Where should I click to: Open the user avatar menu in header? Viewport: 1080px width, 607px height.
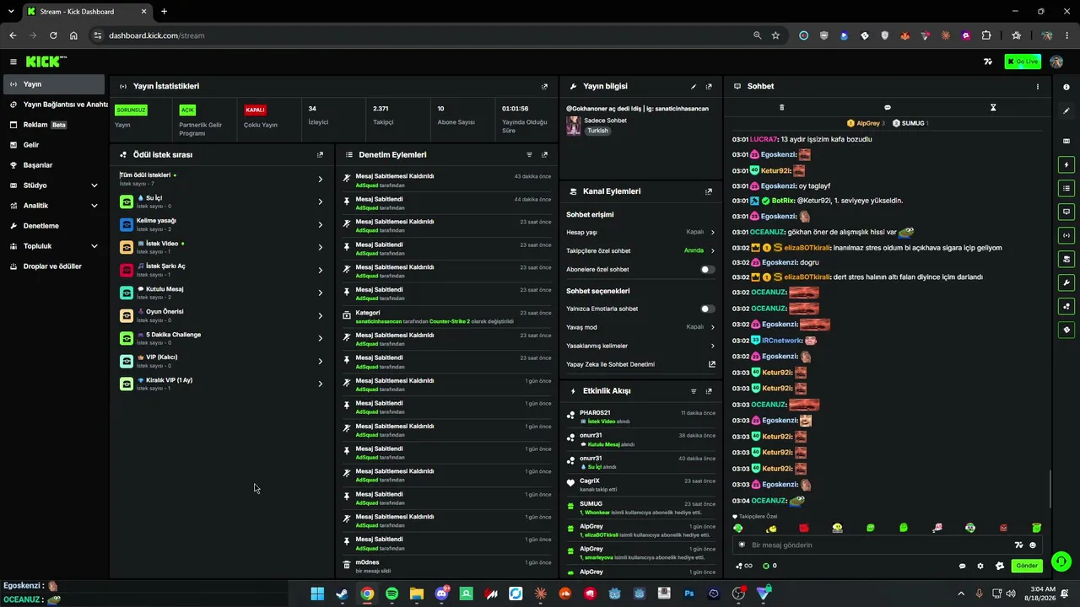(1056, 62)
